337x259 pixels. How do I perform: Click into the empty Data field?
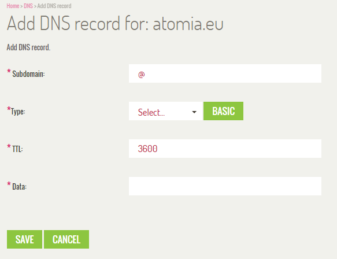225,186
